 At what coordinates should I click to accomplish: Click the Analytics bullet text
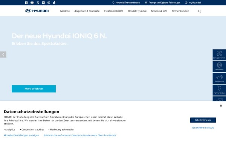10,129
